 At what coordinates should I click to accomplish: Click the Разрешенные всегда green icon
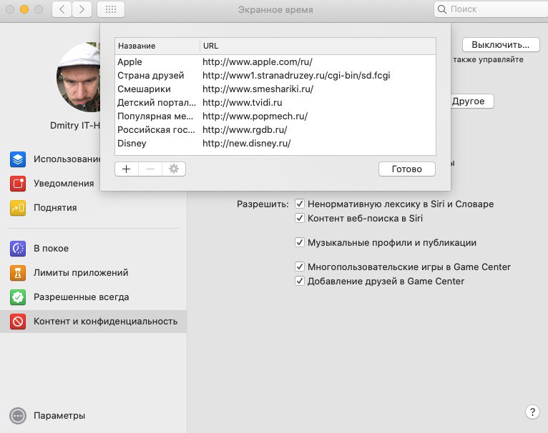tap(18, 297)
